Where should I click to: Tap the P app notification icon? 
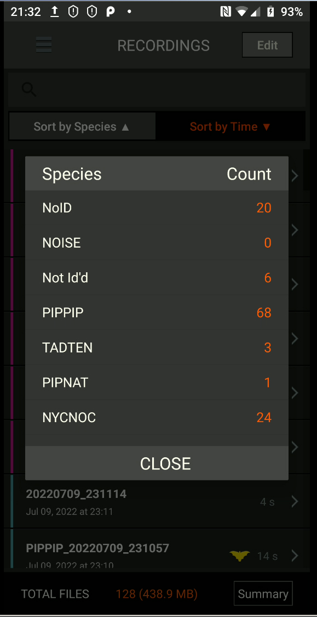click(x=111, y=12)
